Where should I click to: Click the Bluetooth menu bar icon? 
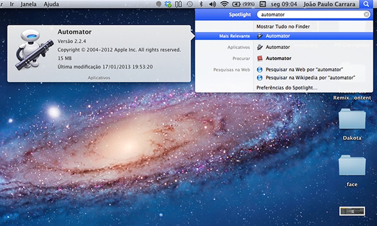(x=201, y=4)
